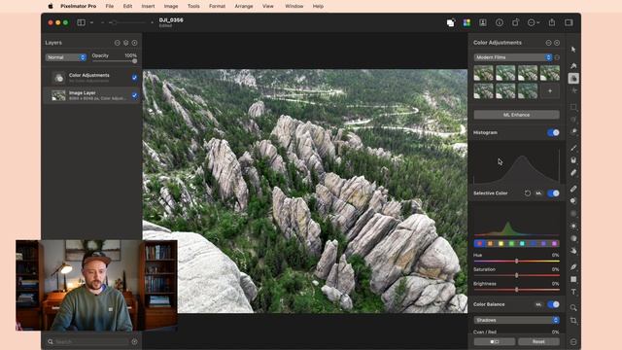622x350 pixels.
Task: Open Color Adjustments panel options menu
Action: (x=548, y=43)
